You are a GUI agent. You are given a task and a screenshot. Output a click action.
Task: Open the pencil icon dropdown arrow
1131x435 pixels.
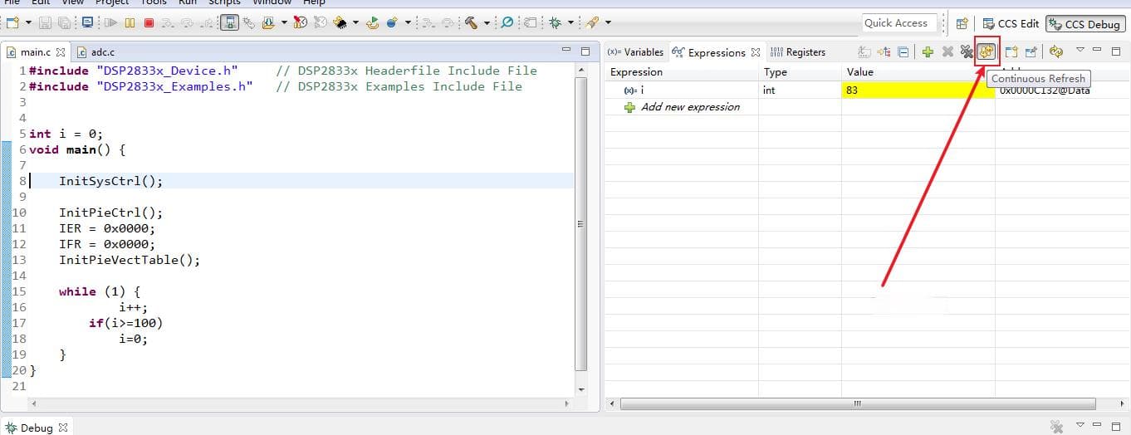[x=608, y=22]
